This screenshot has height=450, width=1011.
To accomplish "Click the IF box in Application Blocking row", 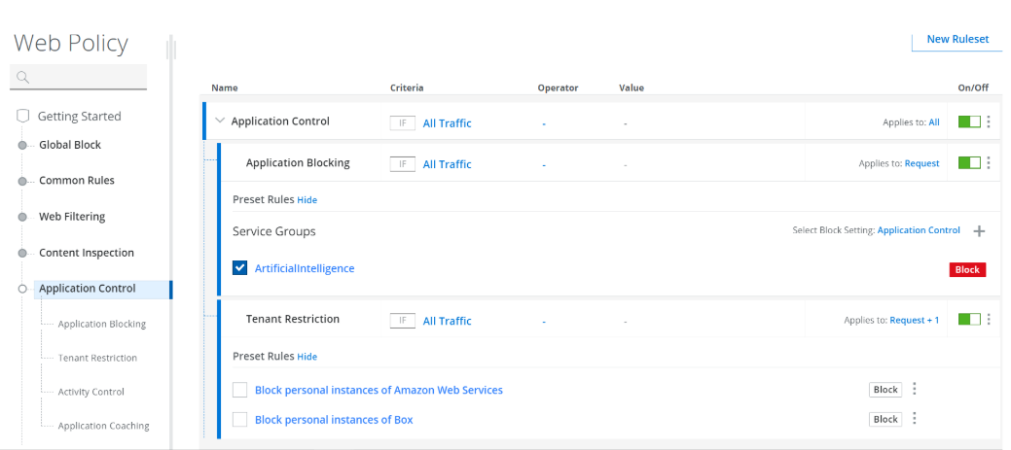I will pos(402,163).
